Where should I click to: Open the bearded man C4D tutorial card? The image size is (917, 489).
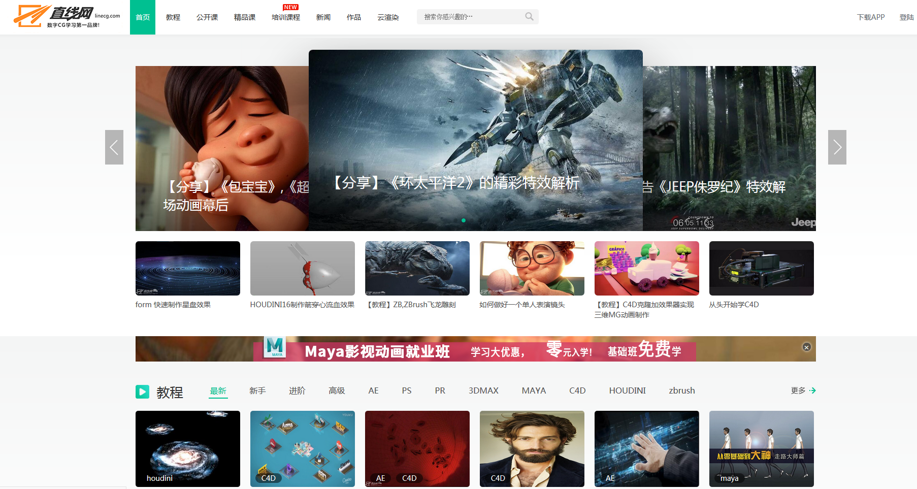(x=532, y=449)
